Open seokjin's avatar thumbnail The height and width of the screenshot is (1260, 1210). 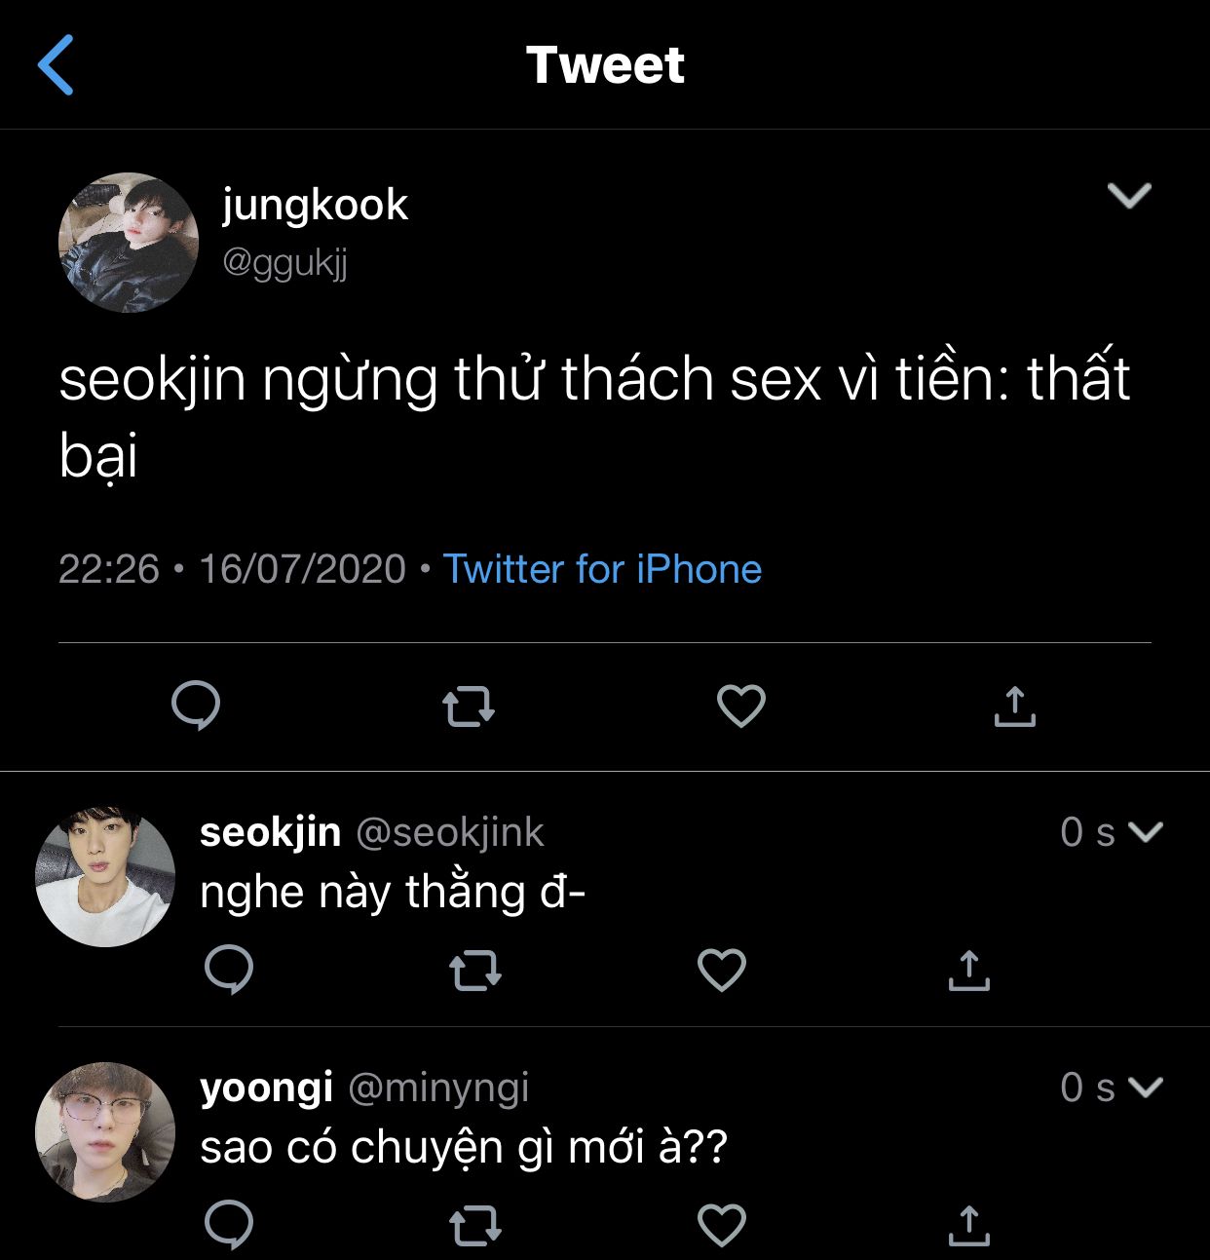click(x=105, y=876)
